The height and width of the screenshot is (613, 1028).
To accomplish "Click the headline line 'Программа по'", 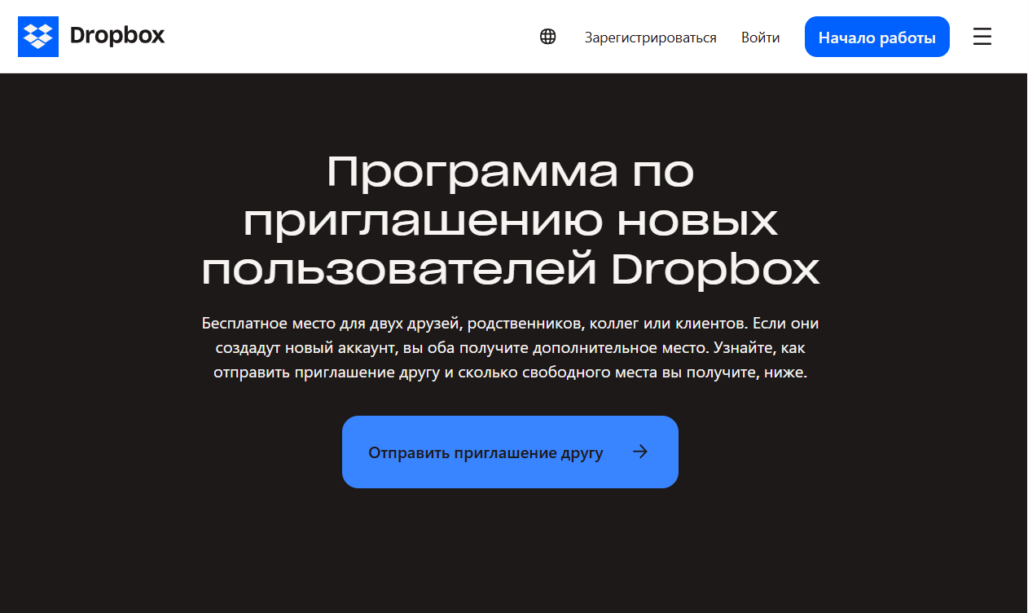I will click(511, 173).
